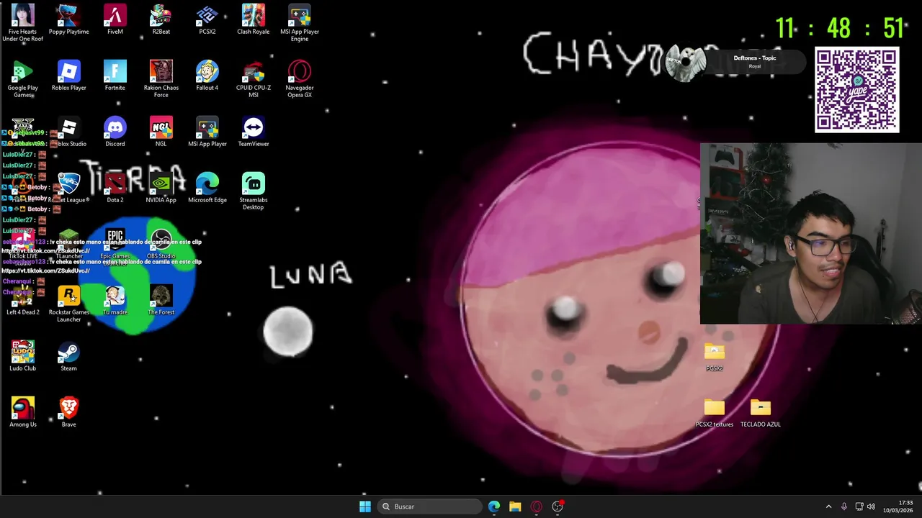Select CPUID CPU-Z MSI shortcut
This screenshot has height=518, width=922.
pyautogui.click(x=254, y=79)
